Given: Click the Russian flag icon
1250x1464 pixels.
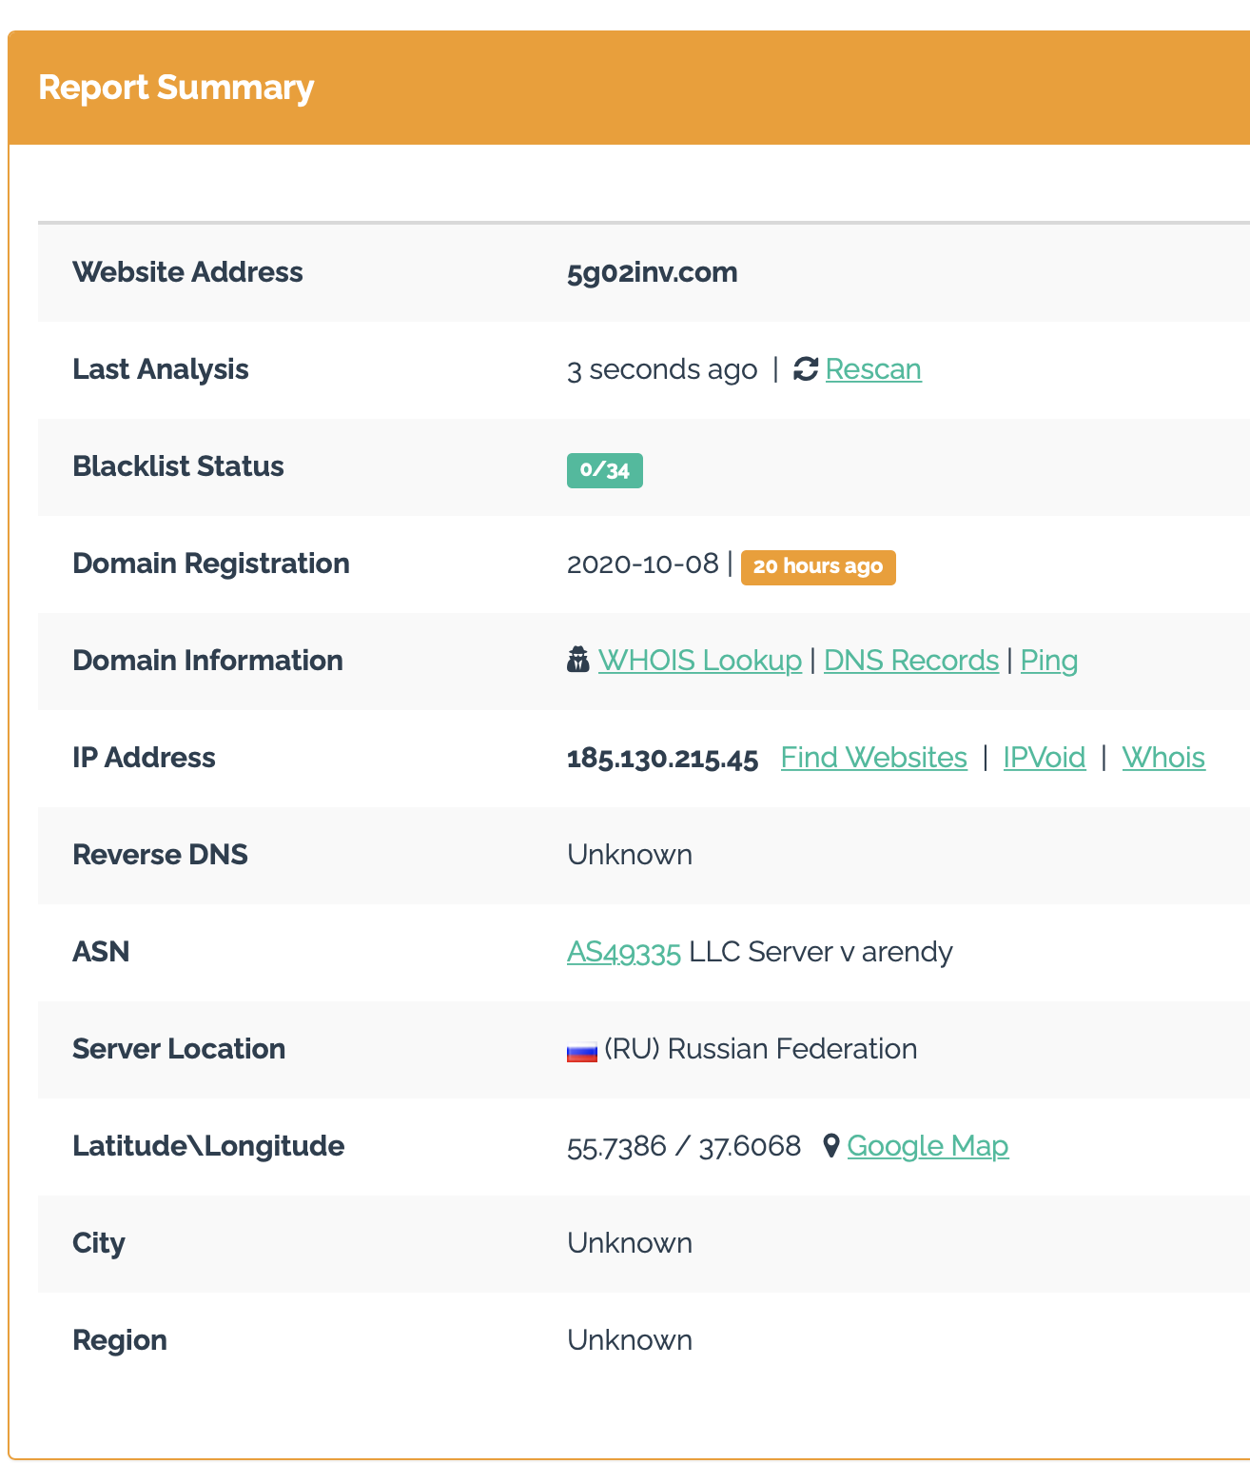Looking at the screenshot, I should 581,1050.
